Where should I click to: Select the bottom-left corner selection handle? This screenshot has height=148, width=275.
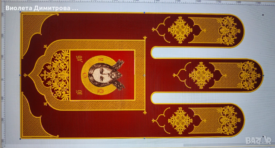pos(20,139)
